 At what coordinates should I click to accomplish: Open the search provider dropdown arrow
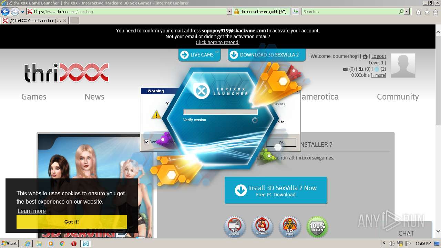pos(407,11)
